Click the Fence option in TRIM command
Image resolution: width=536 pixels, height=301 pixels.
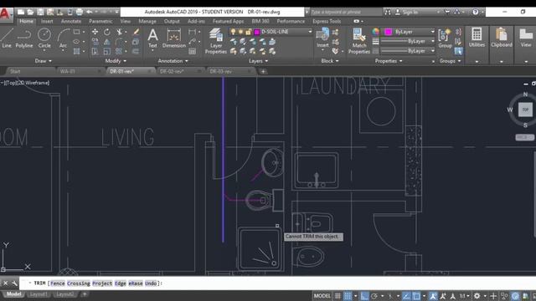pyautogui.click(x=58, y=283)
